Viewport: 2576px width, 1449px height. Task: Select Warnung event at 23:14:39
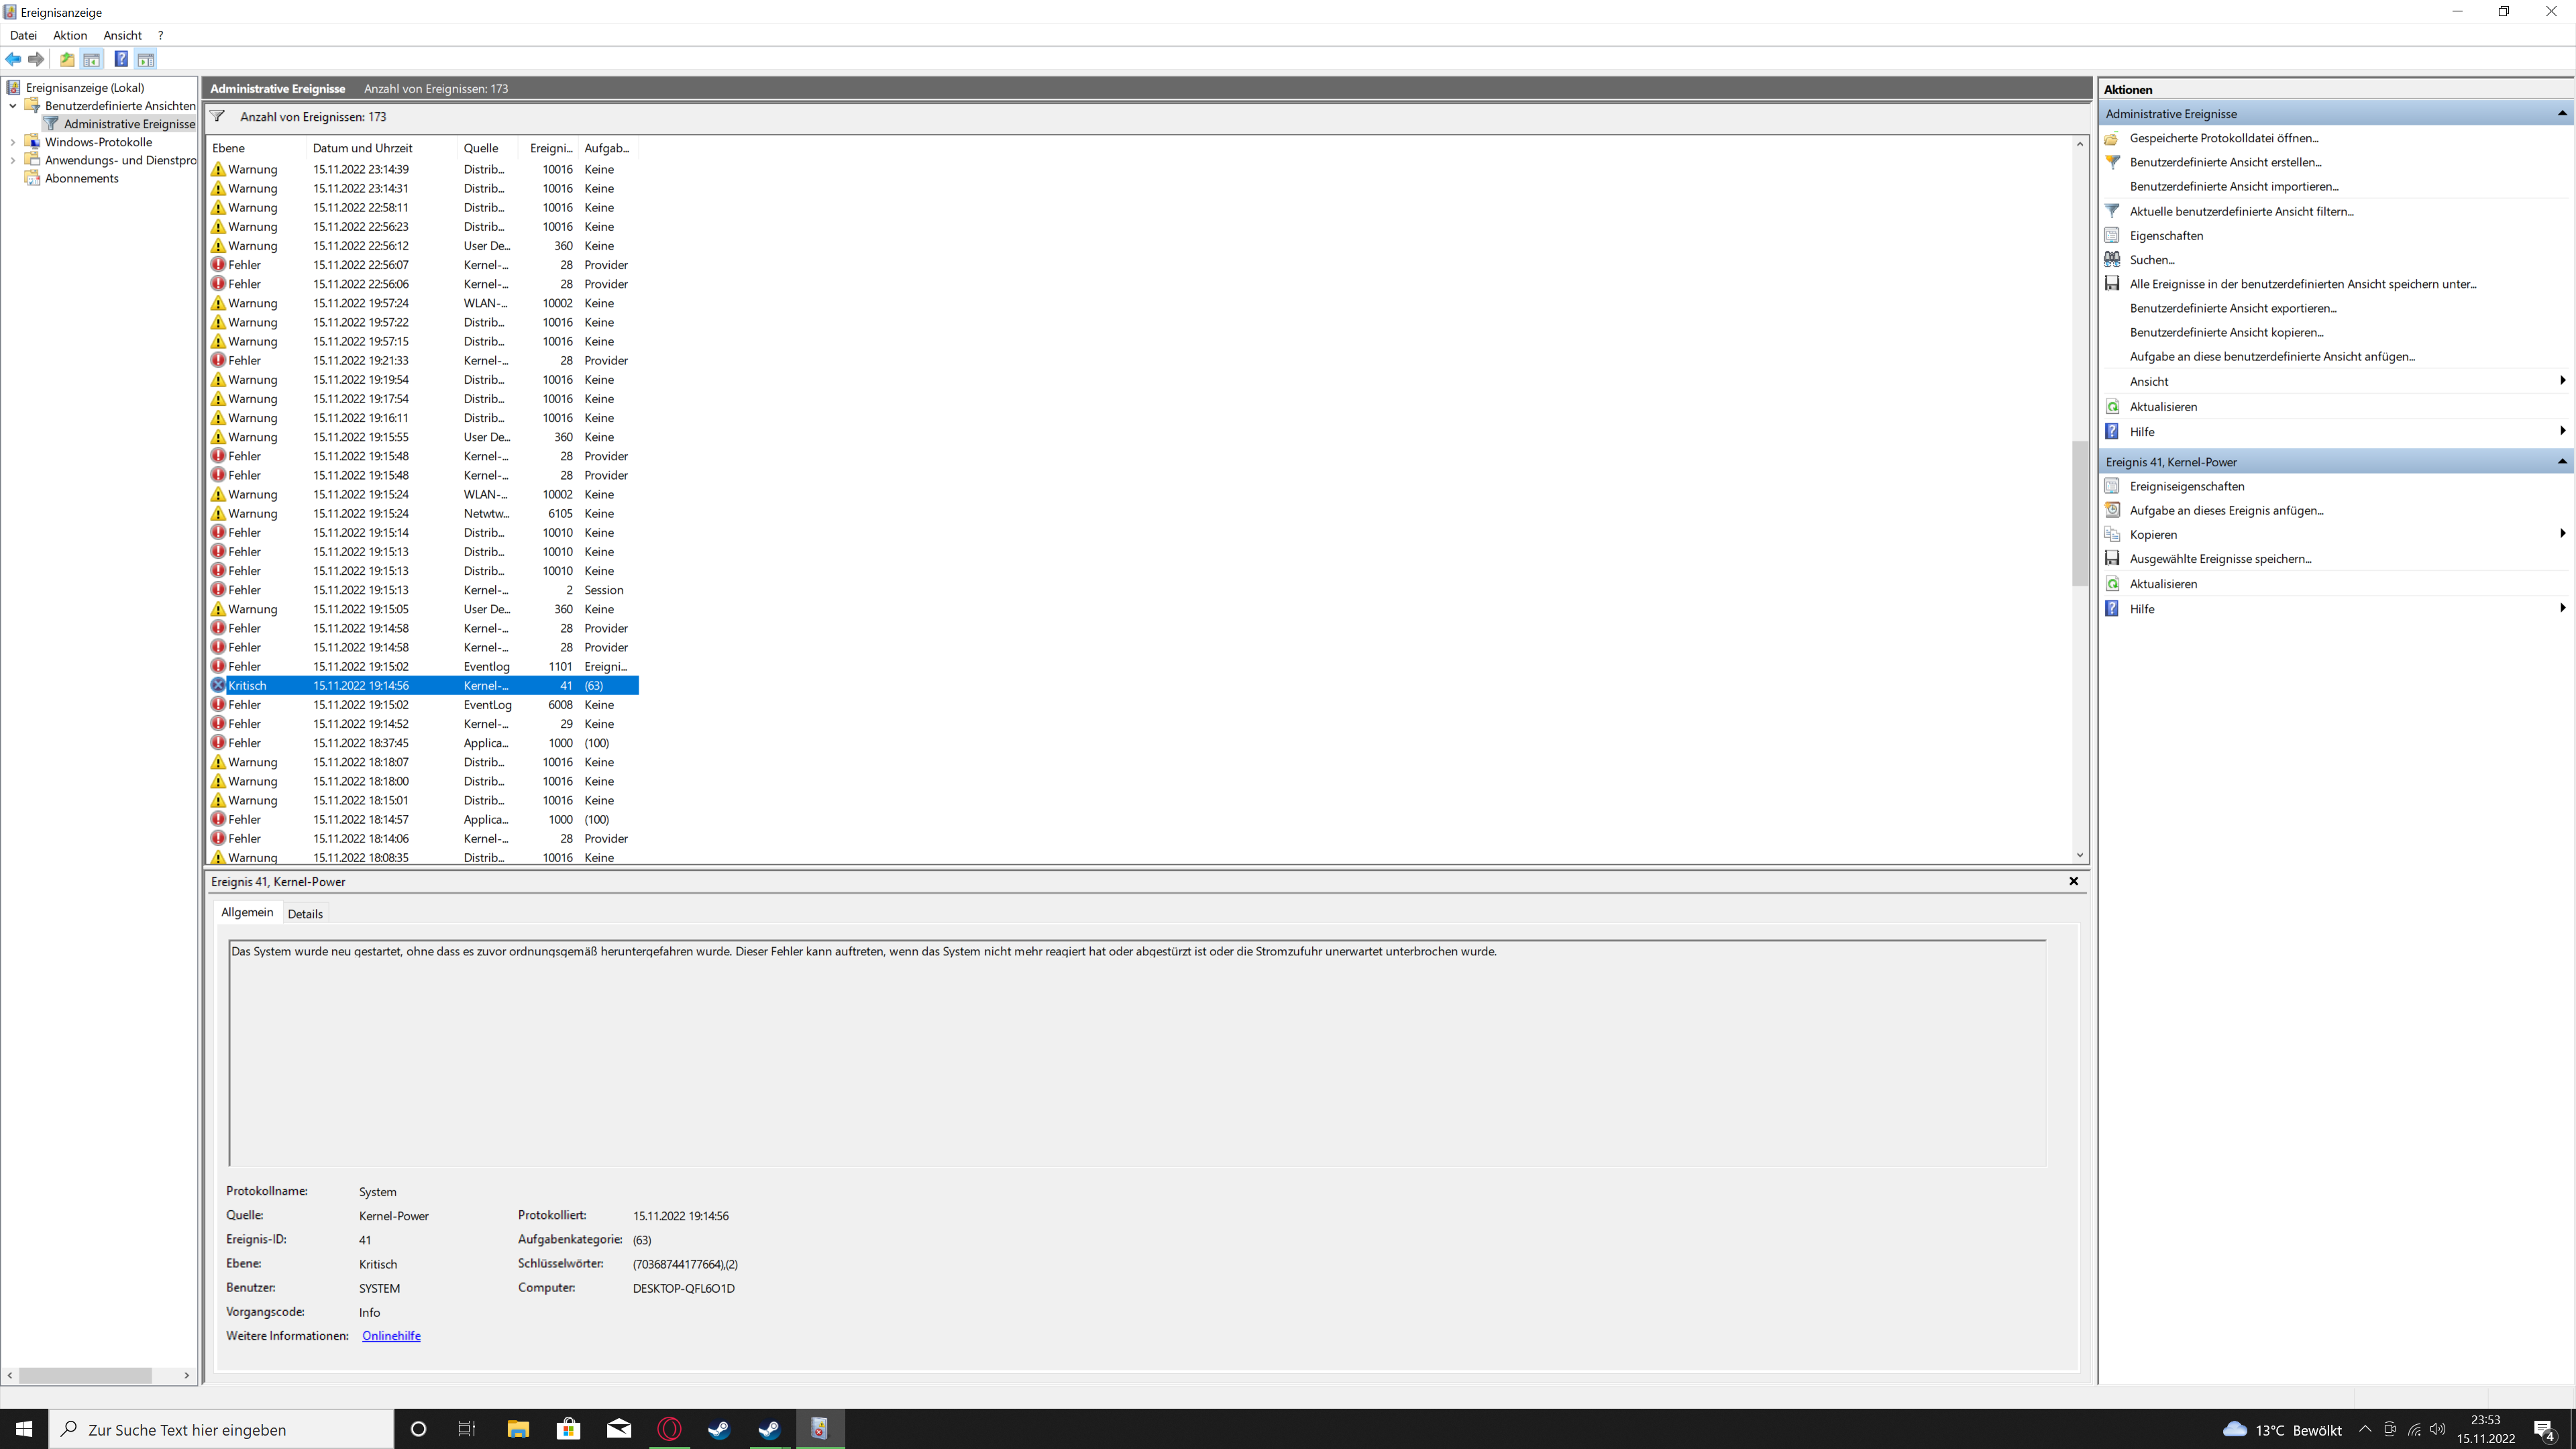(423, 169)
